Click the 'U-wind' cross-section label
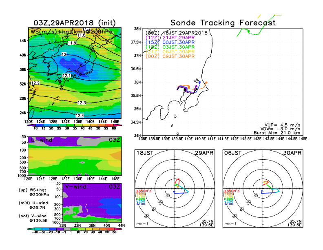The image size is (323, 250). [42, 140]
